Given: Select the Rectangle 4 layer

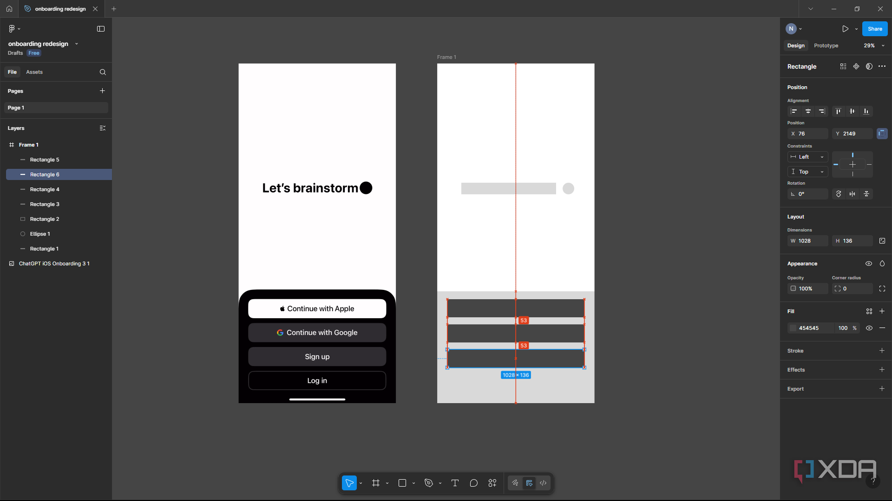Looking at the screenshot, I should point(59,189).
